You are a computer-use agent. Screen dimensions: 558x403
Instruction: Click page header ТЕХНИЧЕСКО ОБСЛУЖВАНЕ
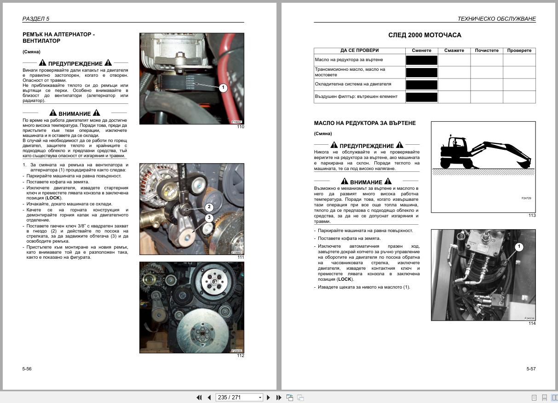click(496, 19)
